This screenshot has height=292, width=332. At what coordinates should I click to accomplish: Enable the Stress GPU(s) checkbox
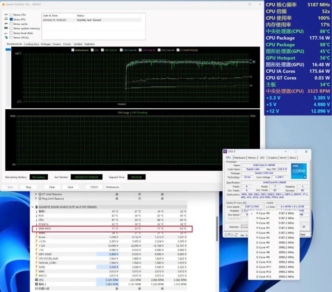(x=11, y=37)
